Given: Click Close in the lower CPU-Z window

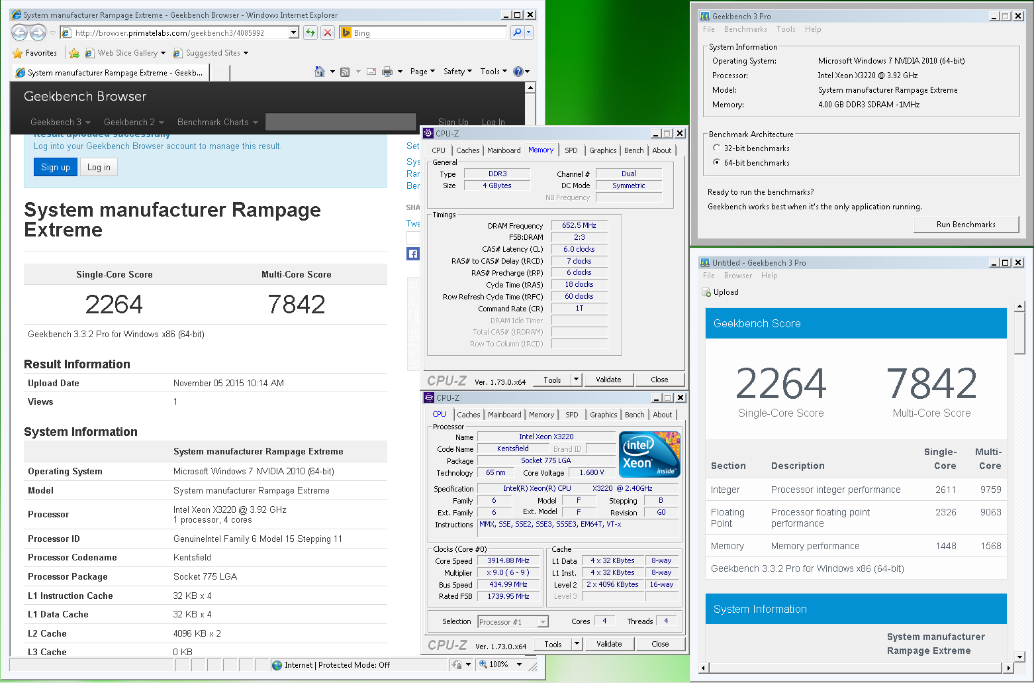Looking at the screenshot, I should pos(660,644).
